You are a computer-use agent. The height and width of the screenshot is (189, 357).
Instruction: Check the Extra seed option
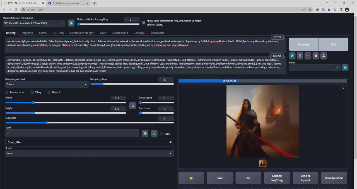pos(161,134)
